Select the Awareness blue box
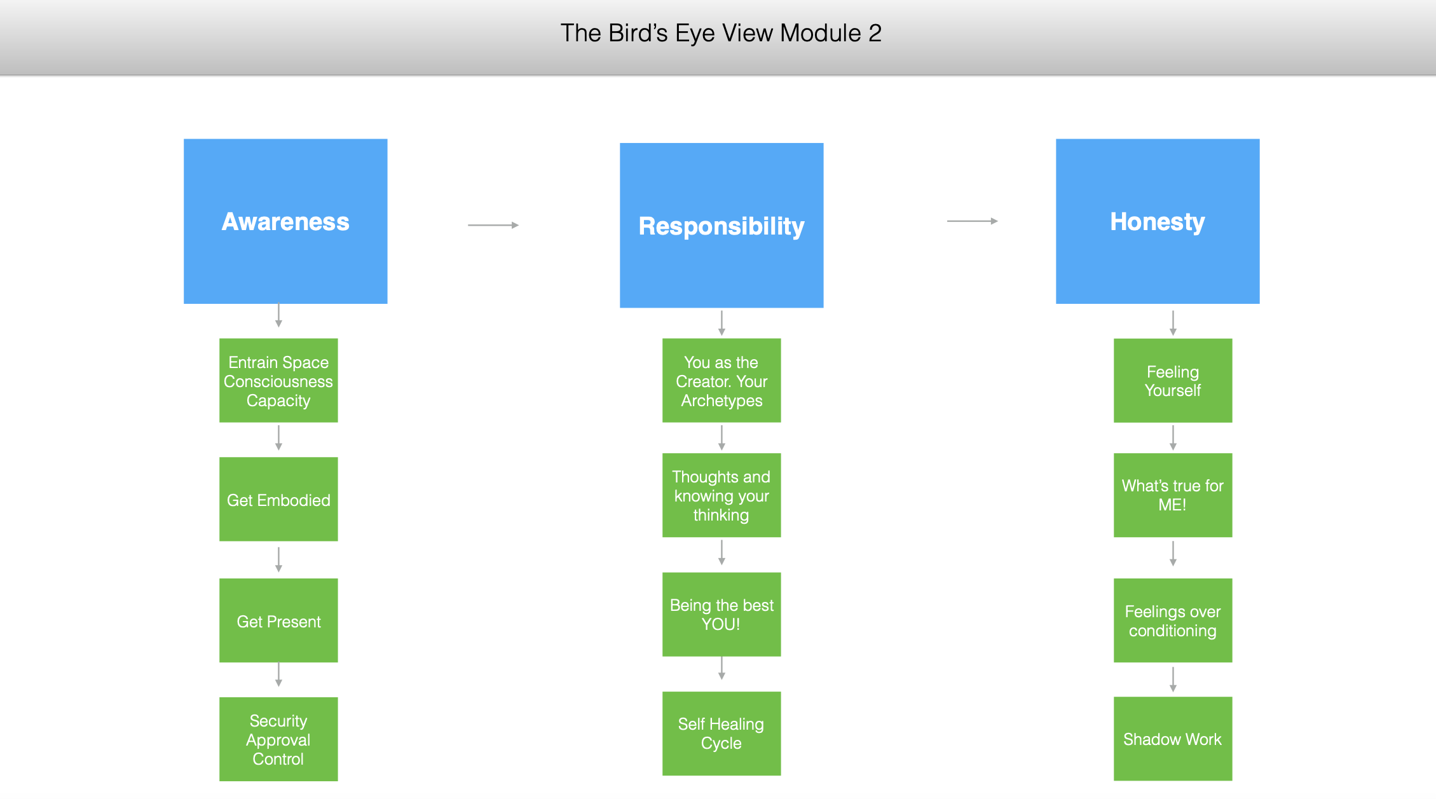The width and height of the screenshot is (1436, 799). pos(285,221)
